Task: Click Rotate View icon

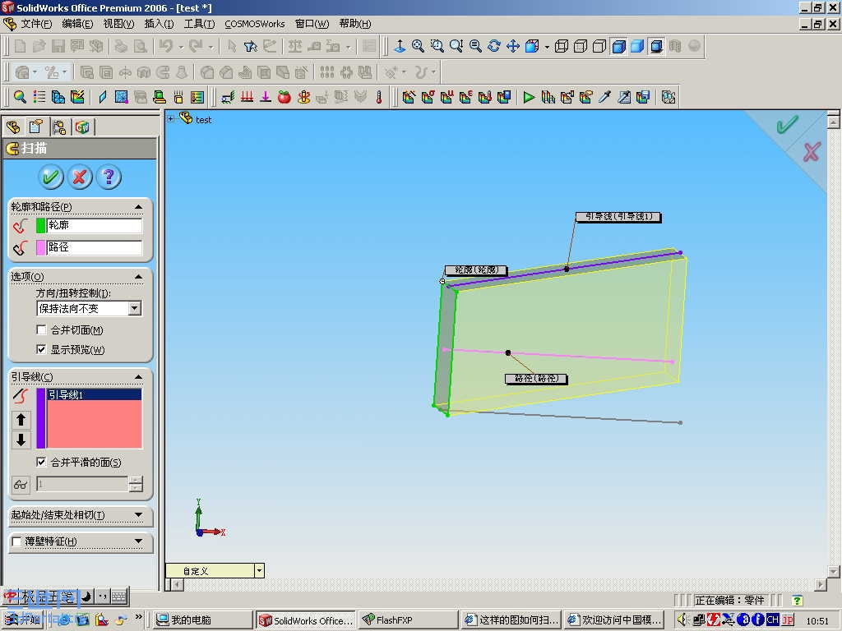Action: 493,46
